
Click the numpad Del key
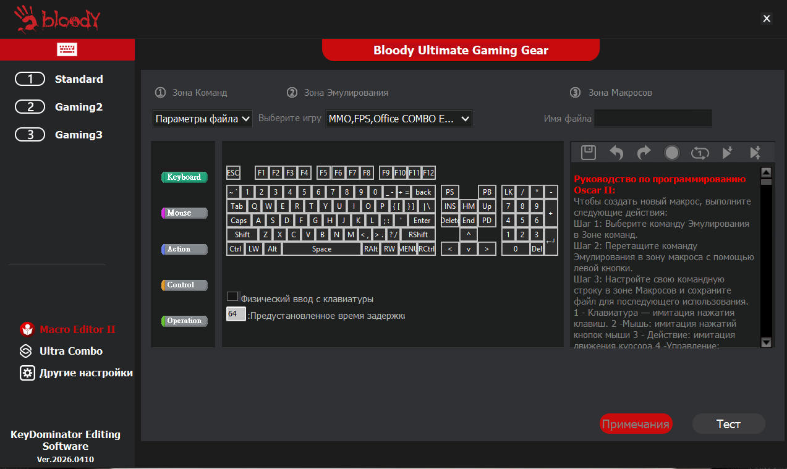coord(537,249)
